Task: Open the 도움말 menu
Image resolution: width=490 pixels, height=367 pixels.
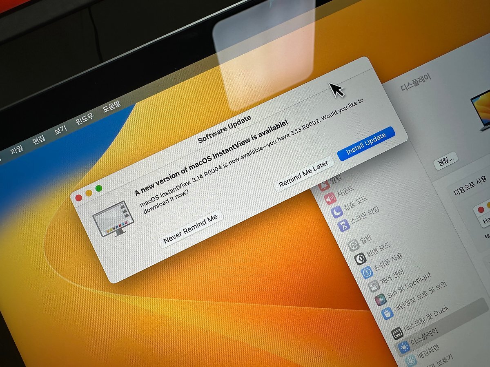Action: point(111,106)
